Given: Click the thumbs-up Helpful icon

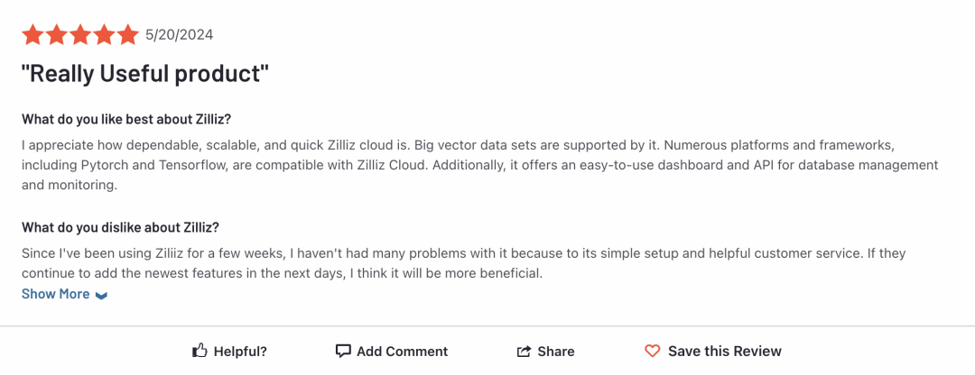Looking at the screenshot, I should click(200, 351).
